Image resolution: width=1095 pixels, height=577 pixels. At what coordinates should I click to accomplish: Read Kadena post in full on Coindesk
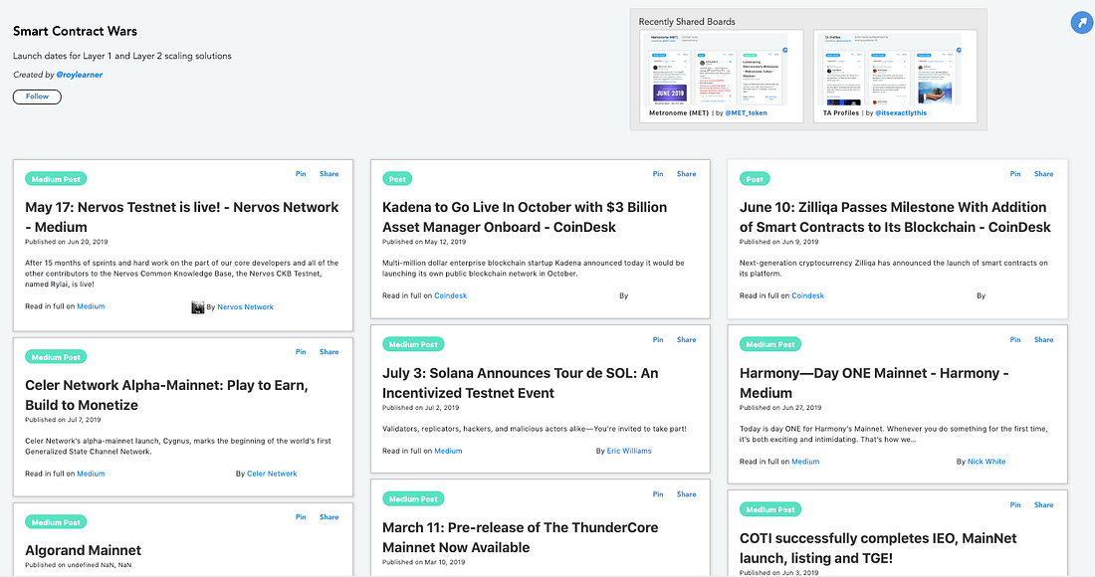[x=450, y=295]
